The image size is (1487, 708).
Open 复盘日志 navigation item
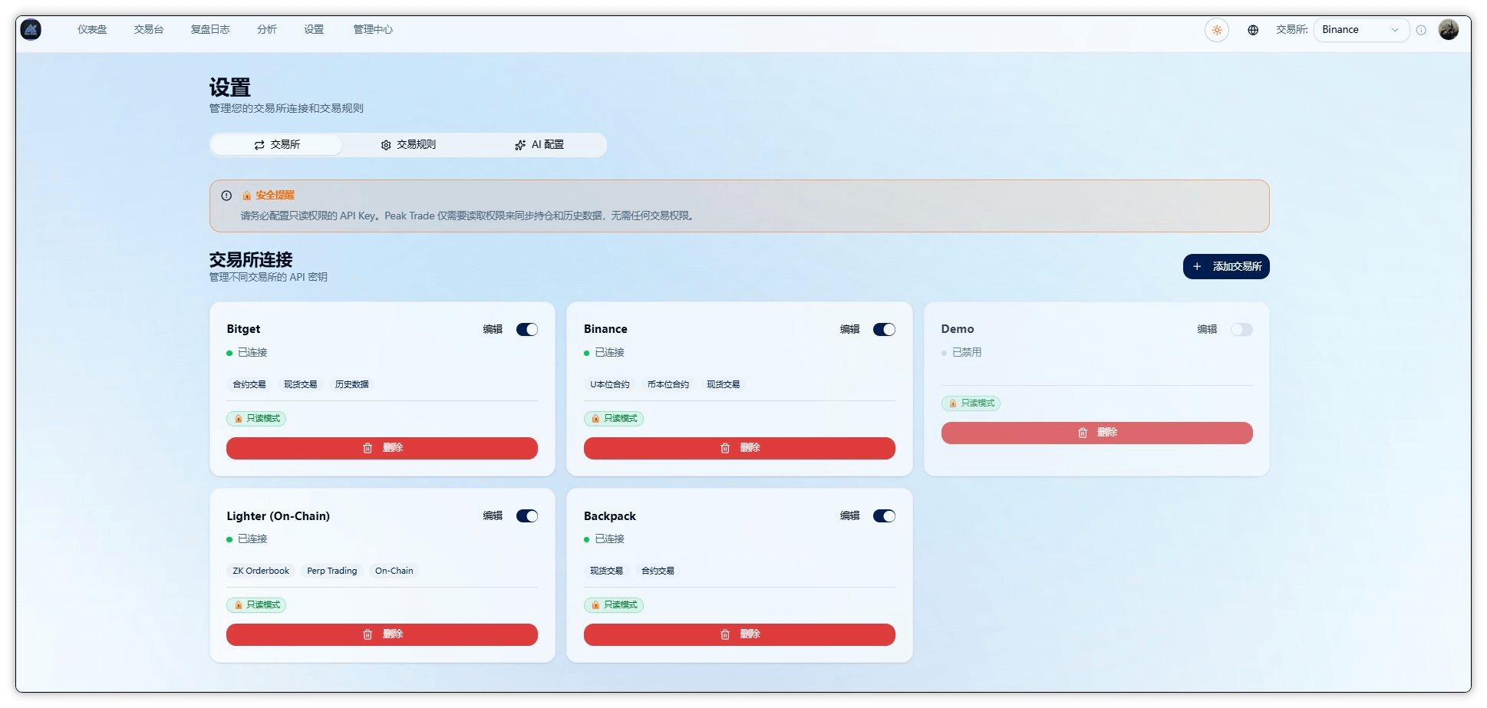210,30
